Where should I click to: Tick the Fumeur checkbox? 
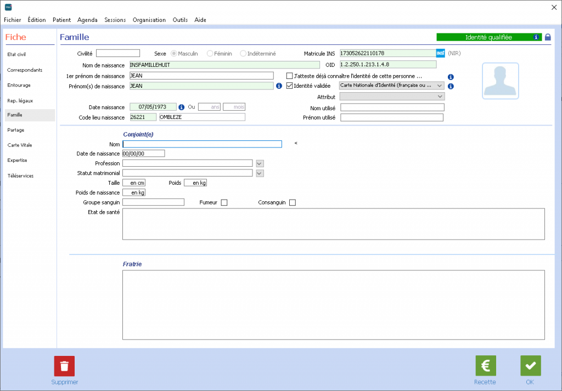224,203
